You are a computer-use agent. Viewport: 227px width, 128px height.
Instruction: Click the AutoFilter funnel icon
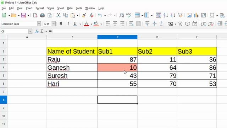click(x=180, y=15)
